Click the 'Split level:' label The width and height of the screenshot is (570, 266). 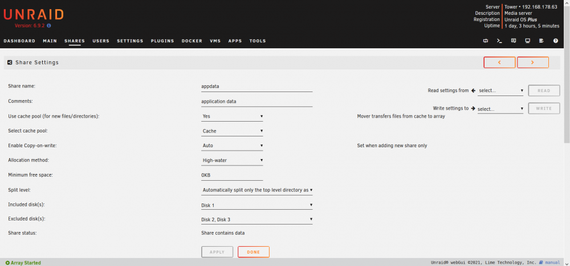coord(18,190)
